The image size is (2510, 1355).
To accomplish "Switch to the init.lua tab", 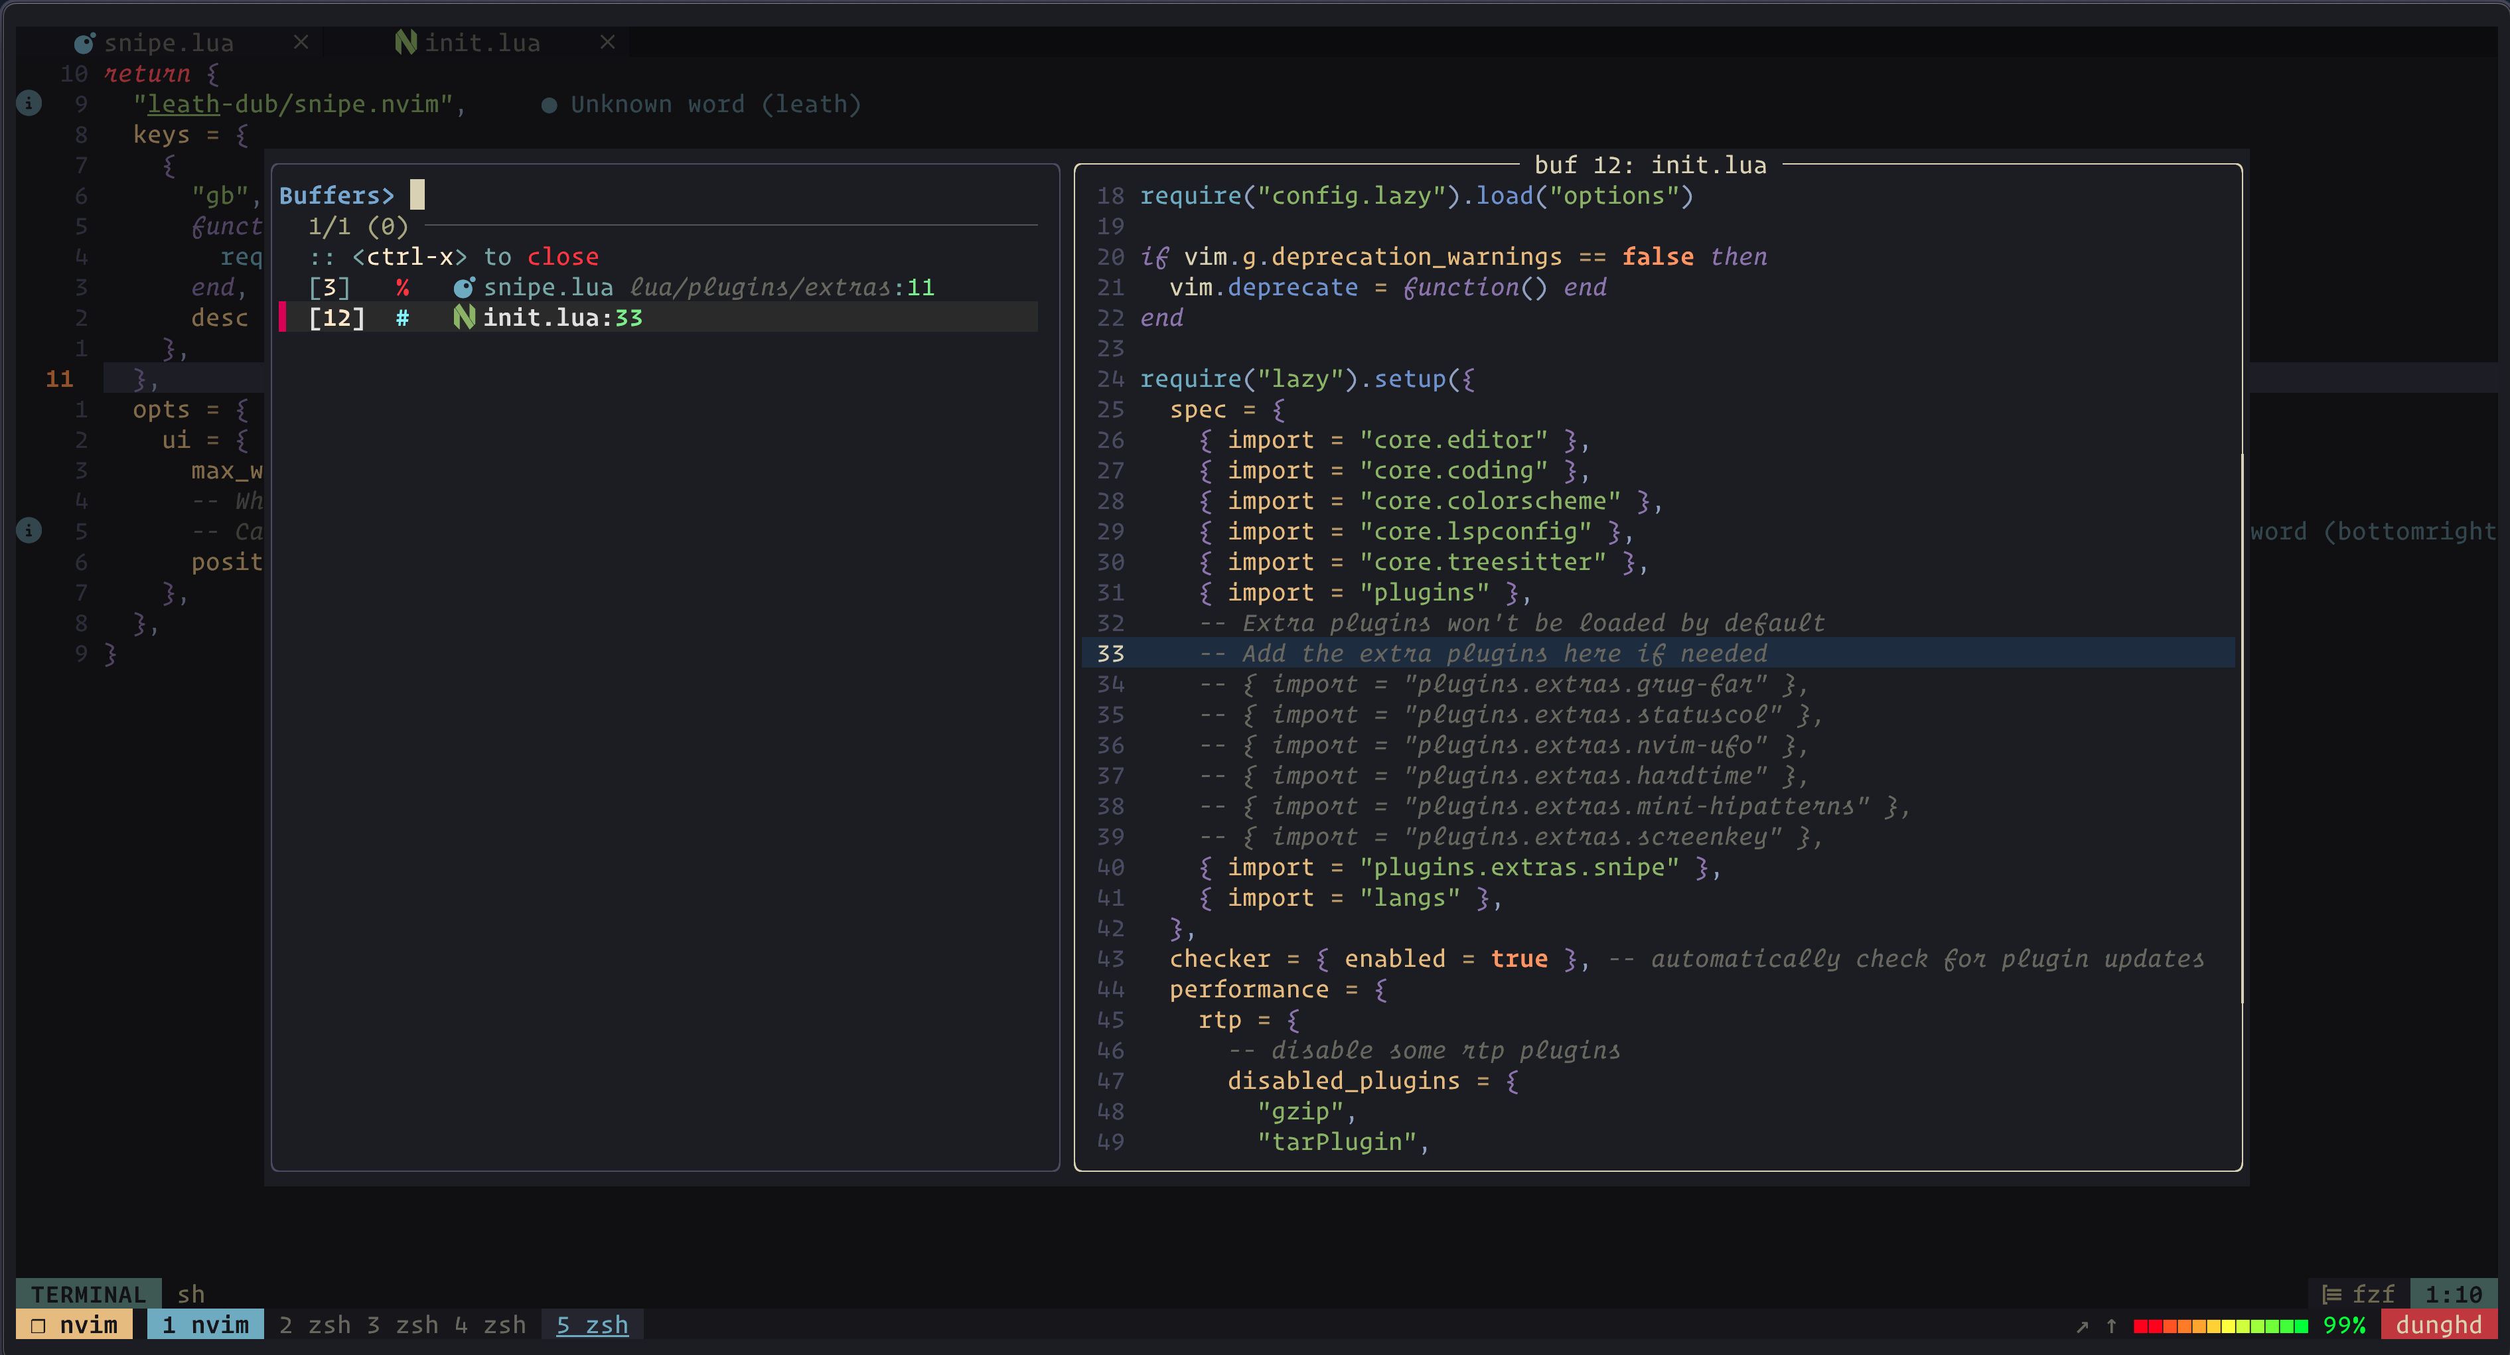I will tap(481, 43).
